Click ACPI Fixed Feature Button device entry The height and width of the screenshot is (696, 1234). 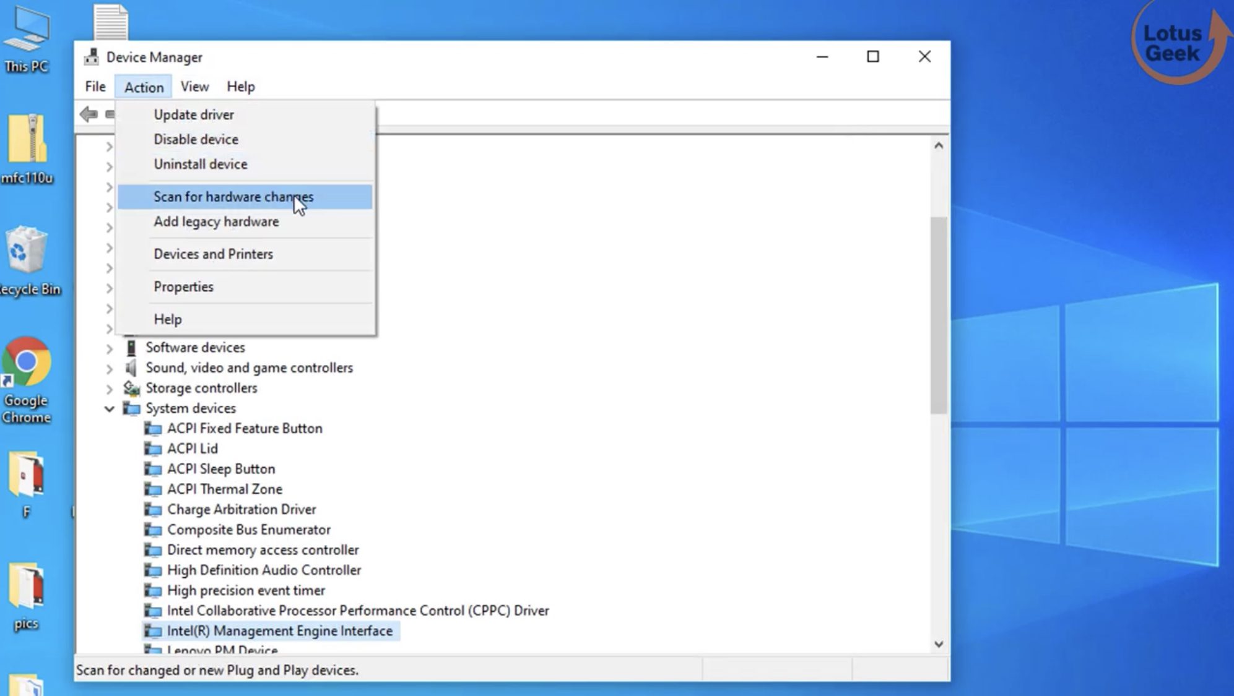tap(245, 429)
